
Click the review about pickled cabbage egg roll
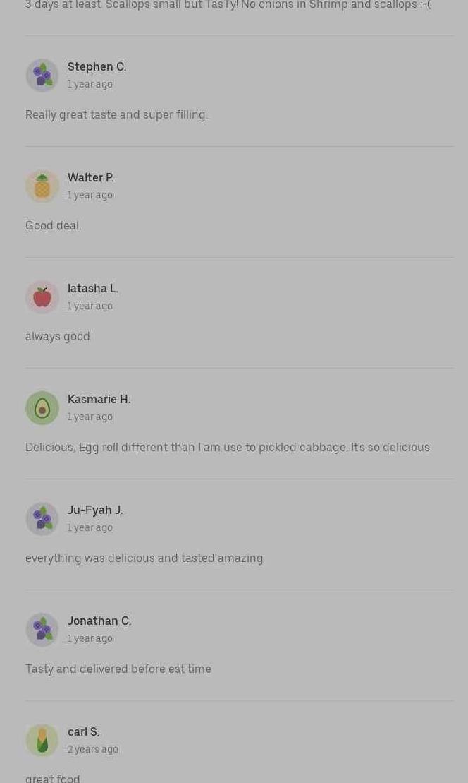[x=228, y=447]
